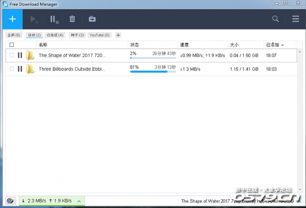Select the 全部 (6) filter tab
The width and height of the screenshot is (306, 208).
coord(14,35)
